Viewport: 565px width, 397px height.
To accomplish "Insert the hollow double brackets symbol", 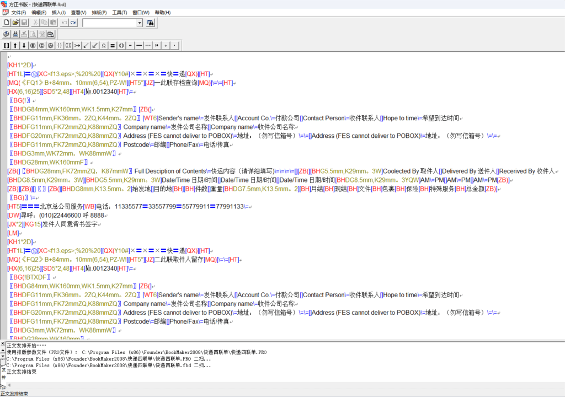I will (121, 45).
